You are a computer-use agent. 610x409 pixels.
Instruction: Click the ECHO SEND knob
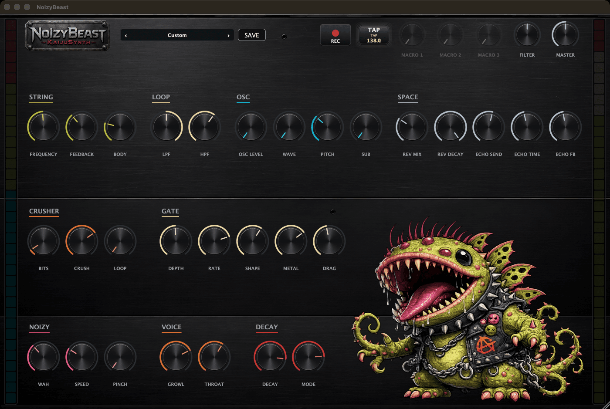pyautogui.click(x=489, y=127)
